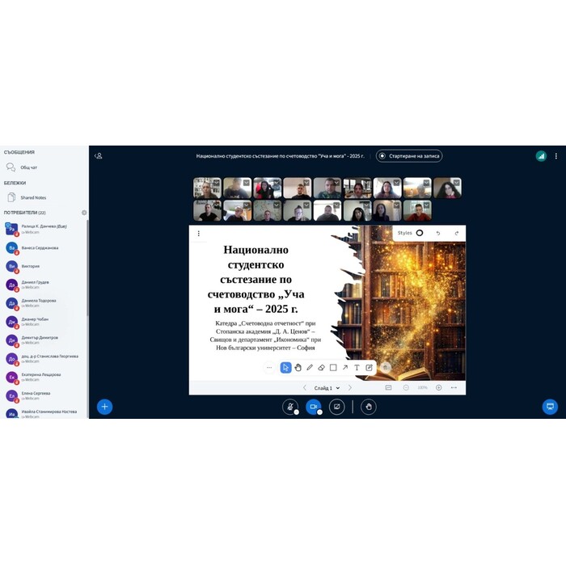Toggle the webcam sharing button
The height and width of the screenshot is (566, 566).
[x=314, y=407]
